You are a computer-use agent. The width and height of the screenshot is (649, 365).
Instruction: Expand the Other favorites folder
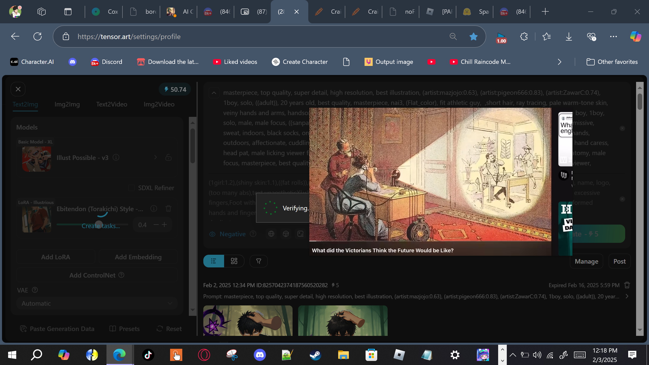(612, 62)
